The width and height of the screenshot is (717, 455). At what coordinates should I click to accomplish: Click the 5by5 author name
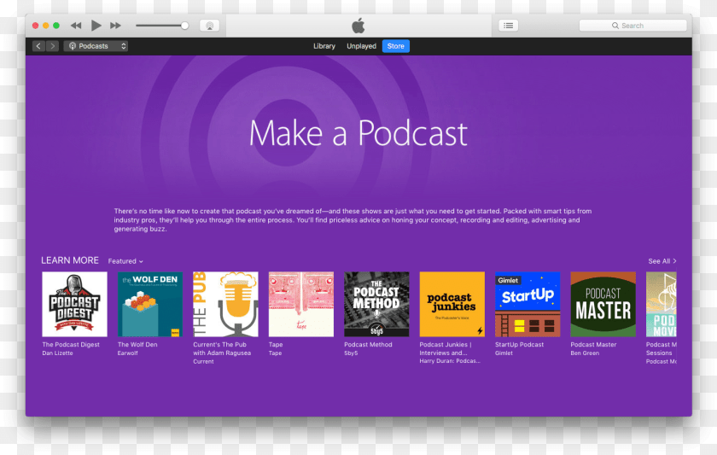coord(351,353)
